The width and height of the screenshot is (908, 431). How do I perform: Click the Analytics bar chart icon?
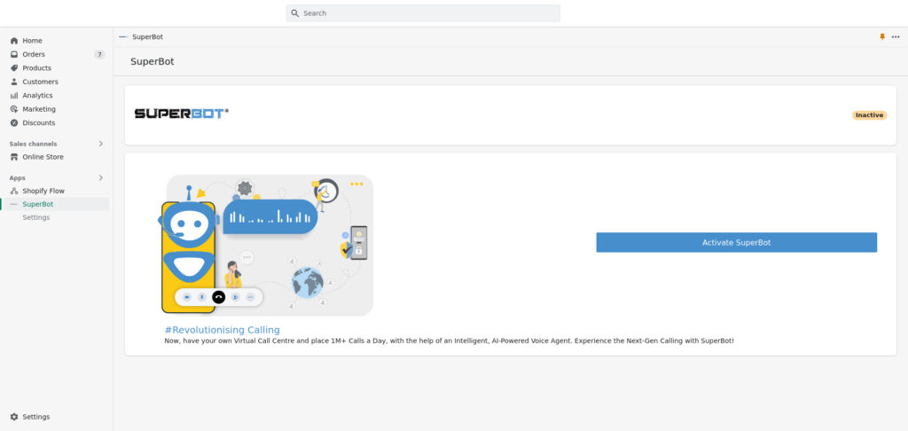pyautogui.click(x=14, y=96)
